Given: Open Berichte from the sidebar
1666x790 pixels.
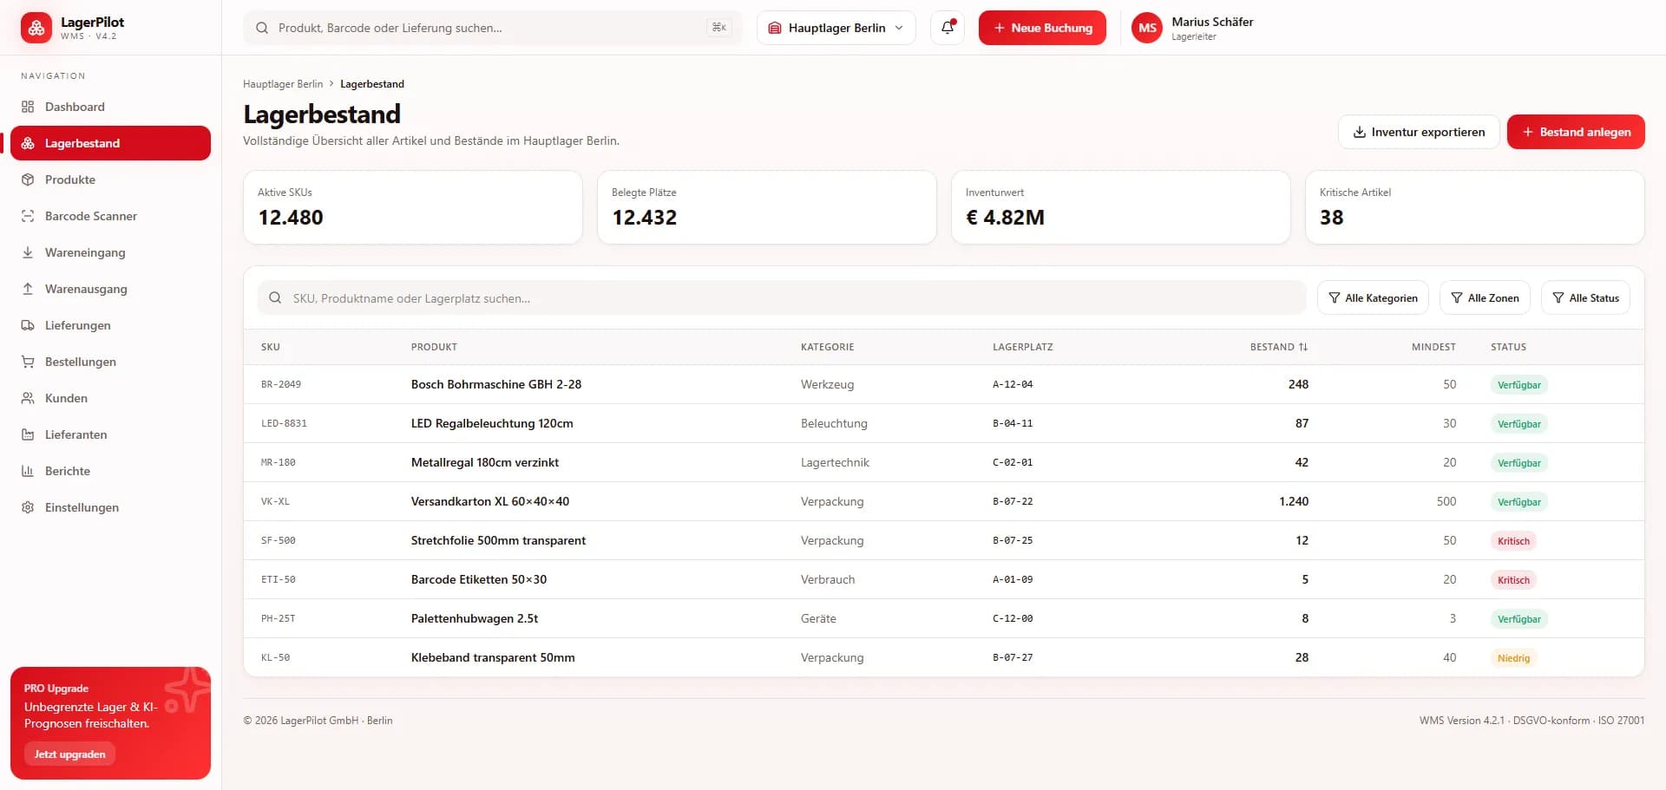Looking at the screenshot, I should coord(110,471).
